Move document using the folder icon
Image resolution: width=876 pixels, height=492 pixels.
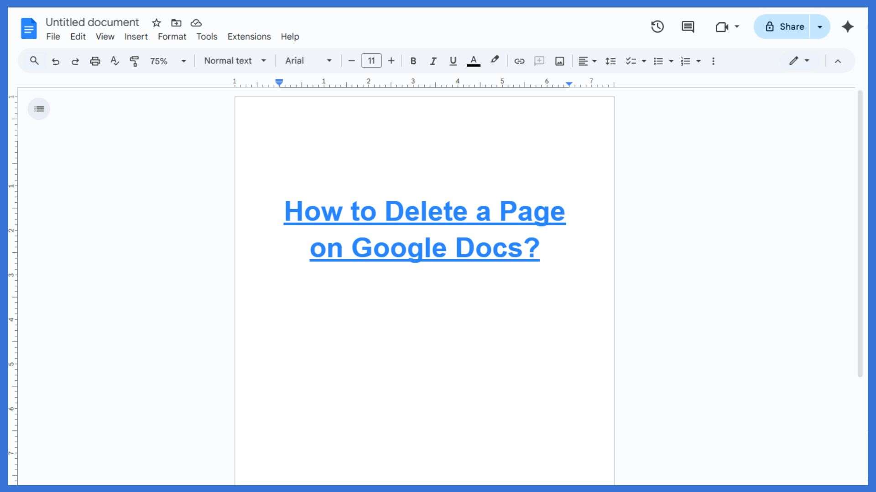(176, 23)
